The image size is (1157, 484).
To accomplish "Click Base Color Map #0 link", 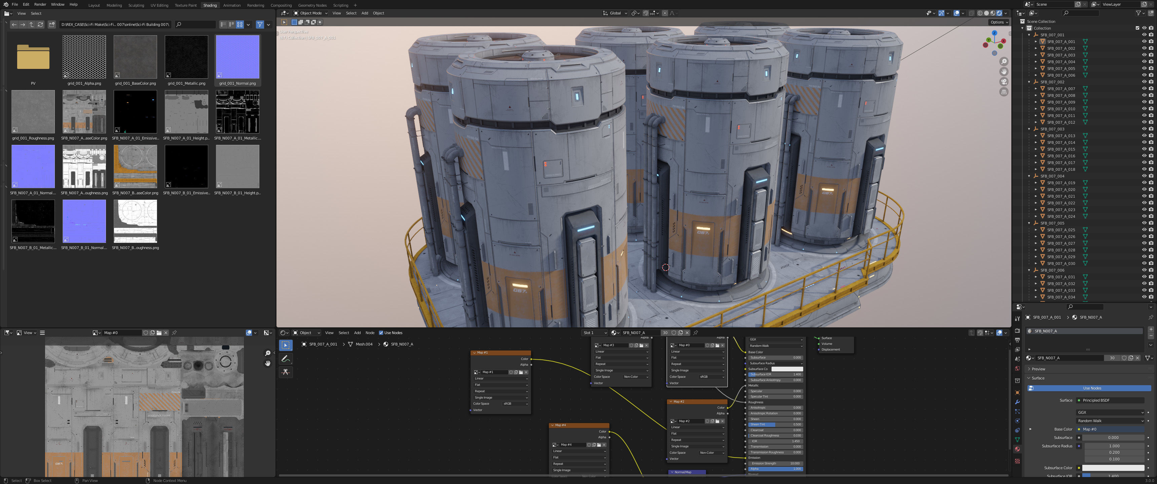I will [1110, 429].
